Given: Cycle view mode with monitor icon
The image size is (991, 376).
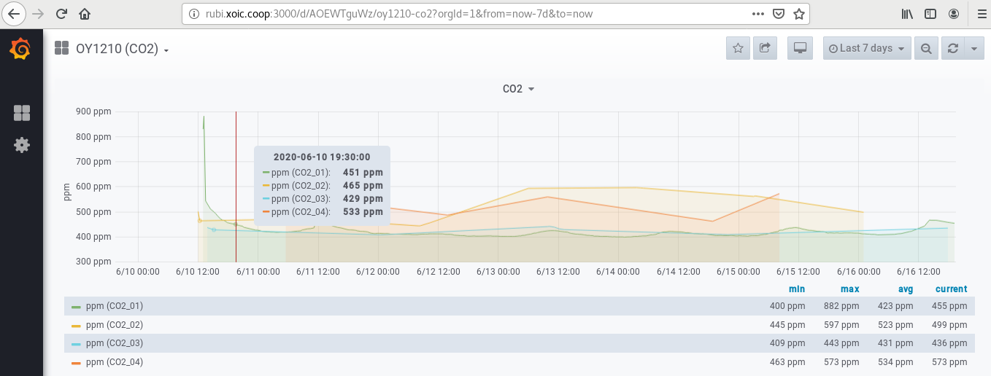Looking at the screenshot, I should [x=800, y=48].
